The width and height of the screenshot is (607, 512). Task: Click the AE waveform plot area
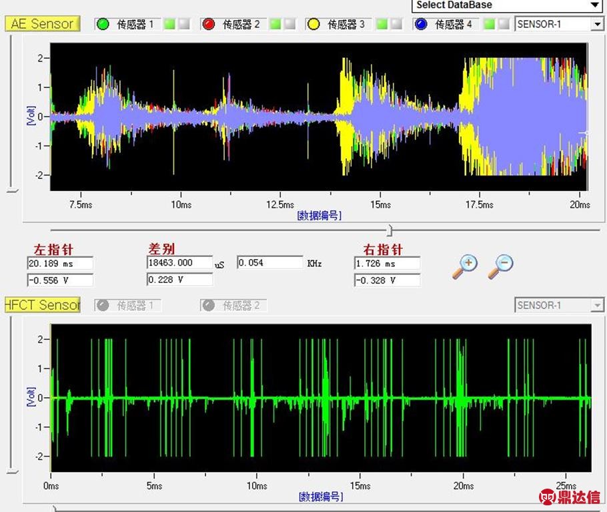(x=319, y=117)
